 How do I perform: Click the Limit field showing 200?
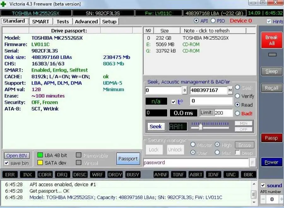click(223, 113)
